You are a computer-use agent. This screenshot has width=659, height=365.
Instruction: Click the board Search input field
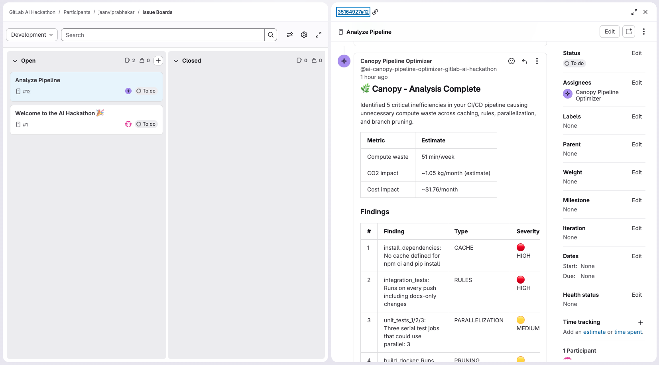click(163, 35)
